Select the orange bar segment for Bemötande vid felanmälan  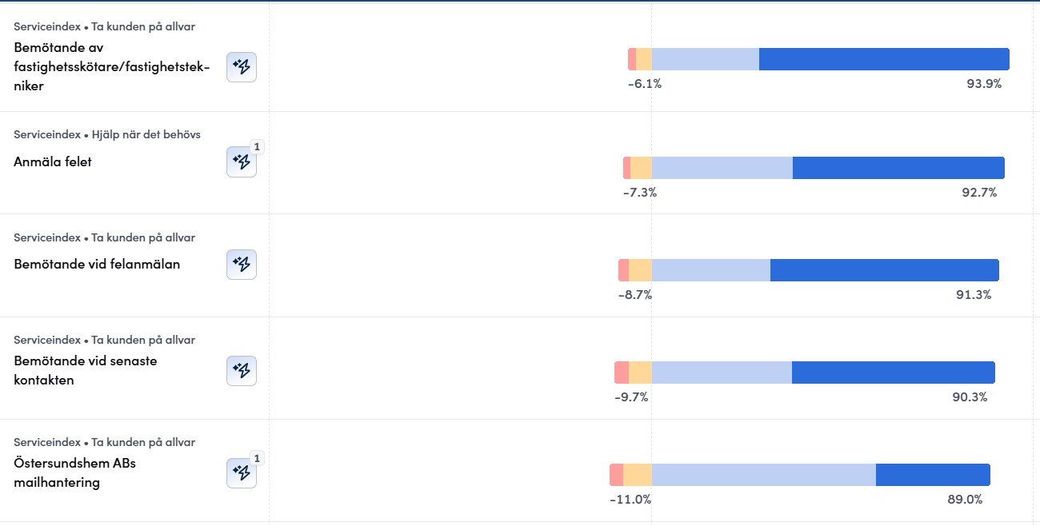(x=640, y=270)
